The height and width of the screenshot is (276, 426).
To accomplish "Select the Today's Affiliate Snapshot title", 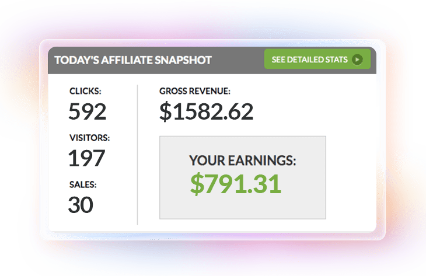I will [133, 60].
